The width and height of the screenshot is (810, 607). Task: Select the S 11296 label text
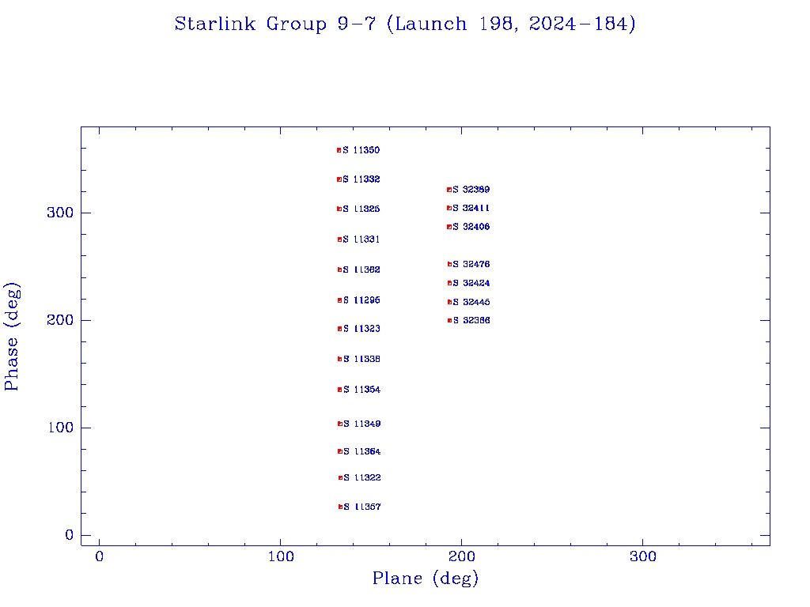tap(361, 300)
